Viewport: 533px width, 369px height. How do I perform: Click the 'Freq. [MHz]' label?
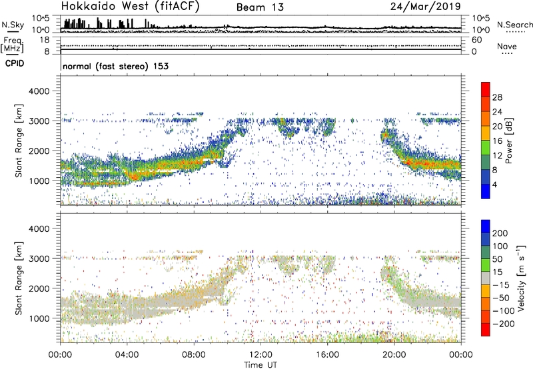tap(12, 45)
